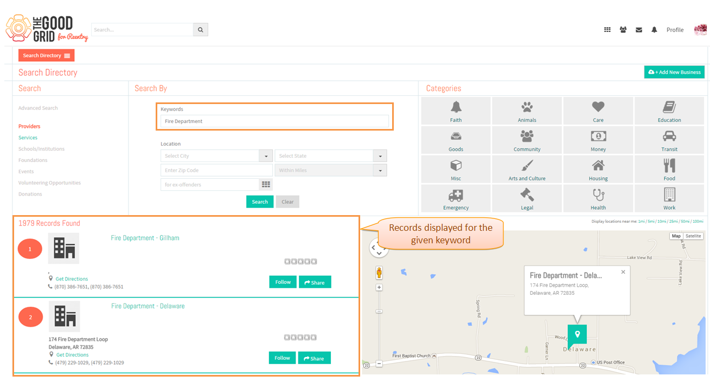Share Fire Department - Delaware

tap(314, 358)
